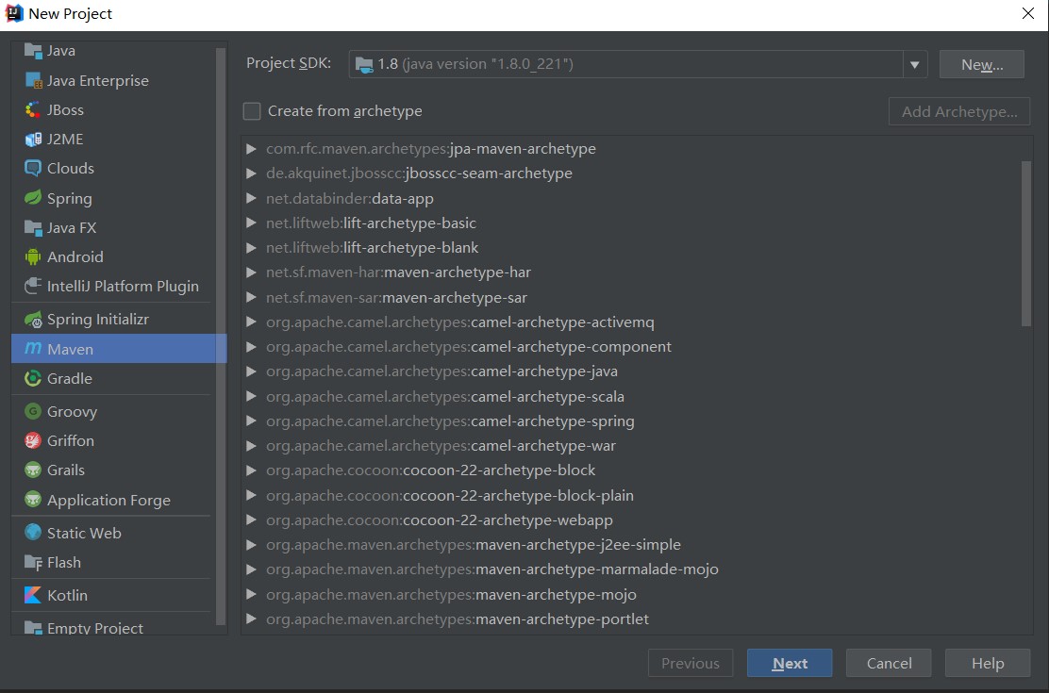Choose Kotlin project type label
The height and width of the screenshot is (693, 1049).
tap(68, 595)
